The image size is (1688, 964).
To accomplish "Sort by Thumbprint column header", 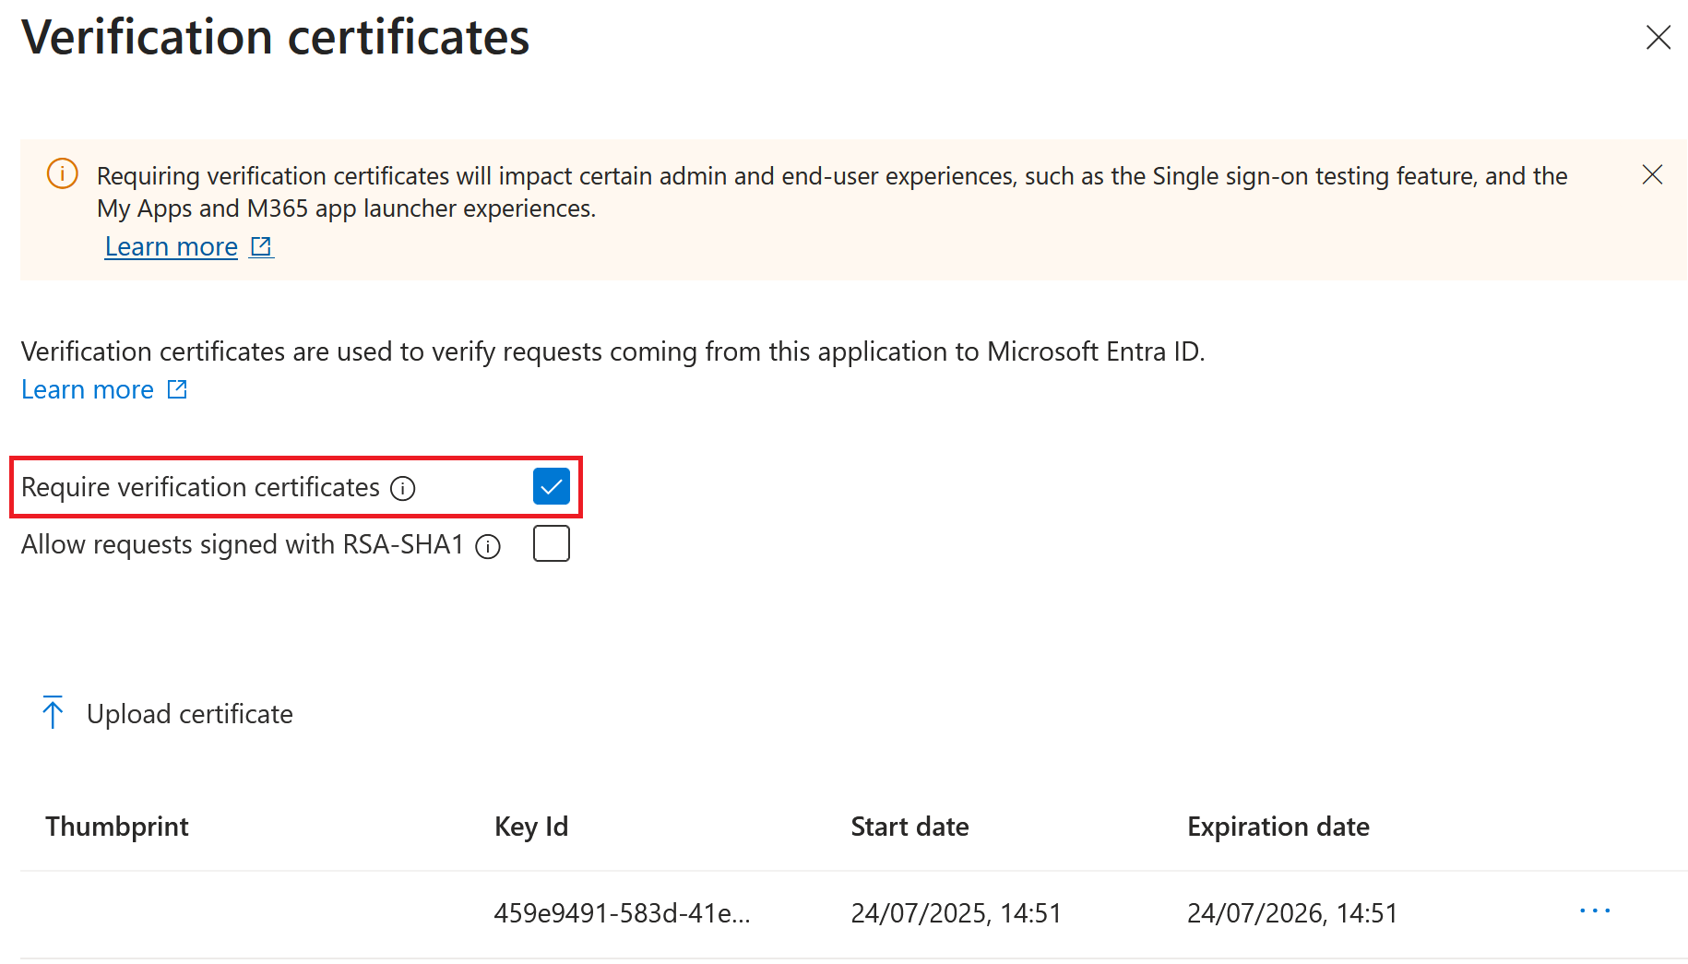I will click(x=117, y=827).
